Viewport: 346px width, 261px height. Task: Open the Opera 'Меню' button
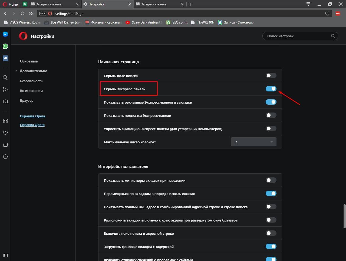point(10,4)
